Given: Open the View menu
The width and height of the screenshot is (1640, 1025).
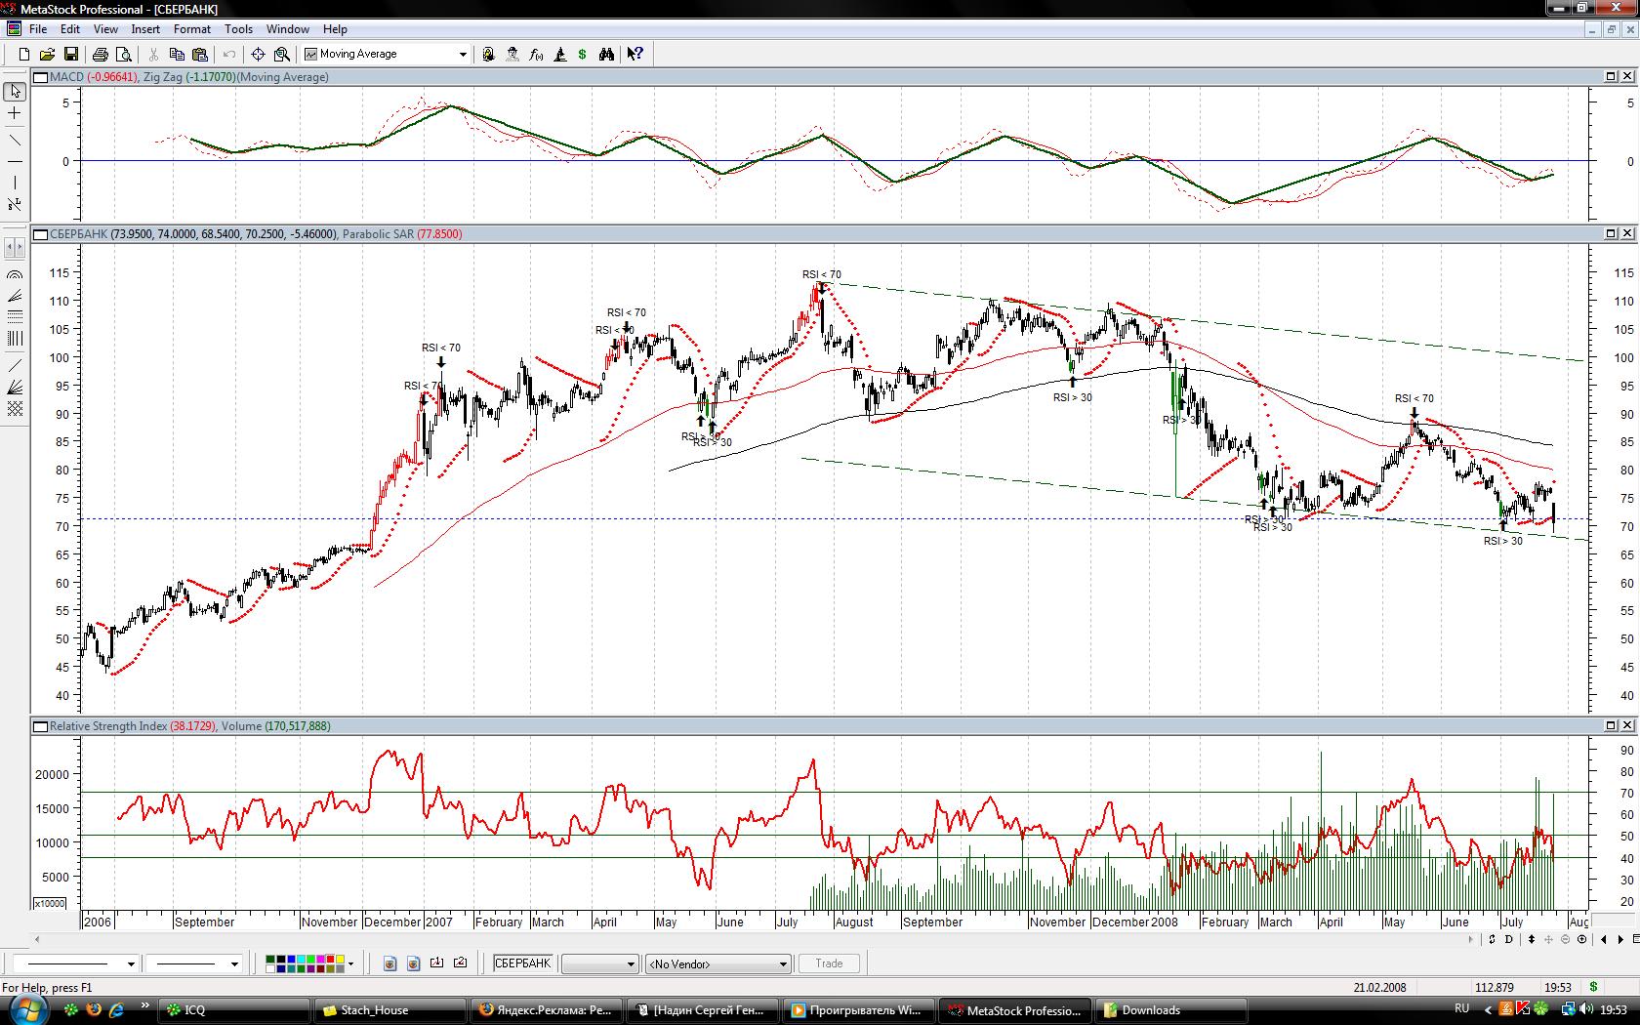Looking at the screenshot, I should coord(105,29).
